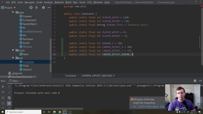Click the Project tool window title icon
This screenshot has width=203, height=114.
(x=3, y=8)
